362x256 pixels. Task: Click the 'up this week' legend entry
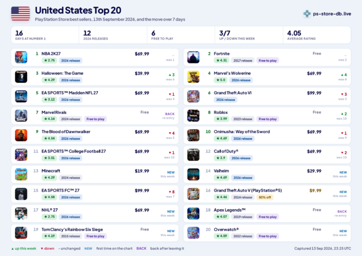24,248
